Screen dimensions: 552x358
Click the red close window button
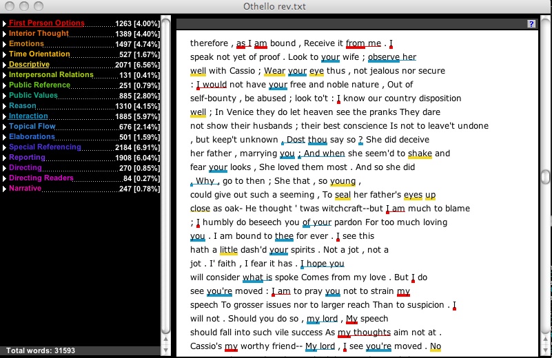point(8,6)
